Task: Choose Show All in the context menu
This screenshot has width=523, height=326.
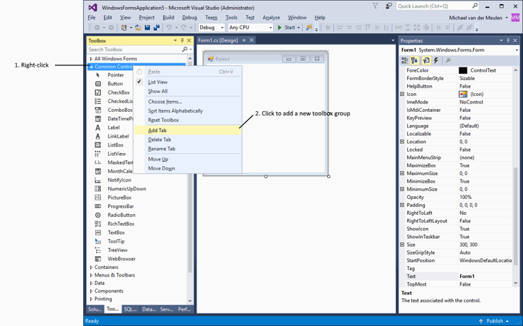Action: pos(188,91)
